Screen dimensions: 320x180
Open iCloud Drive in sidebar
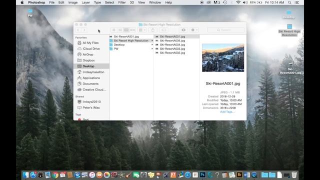tap(91, 49)
